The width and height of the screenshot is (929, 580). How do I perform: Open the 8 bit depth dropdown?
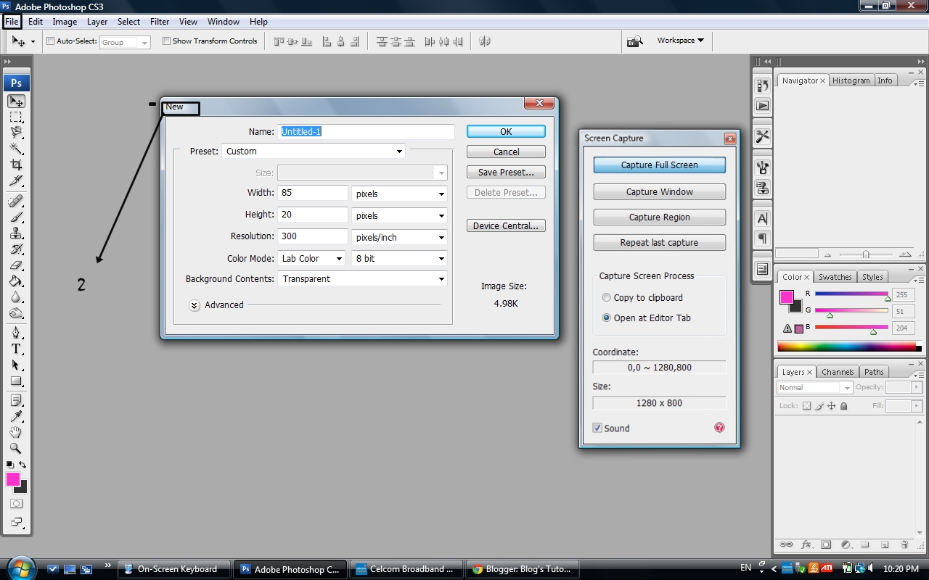(x=399, y=258)
